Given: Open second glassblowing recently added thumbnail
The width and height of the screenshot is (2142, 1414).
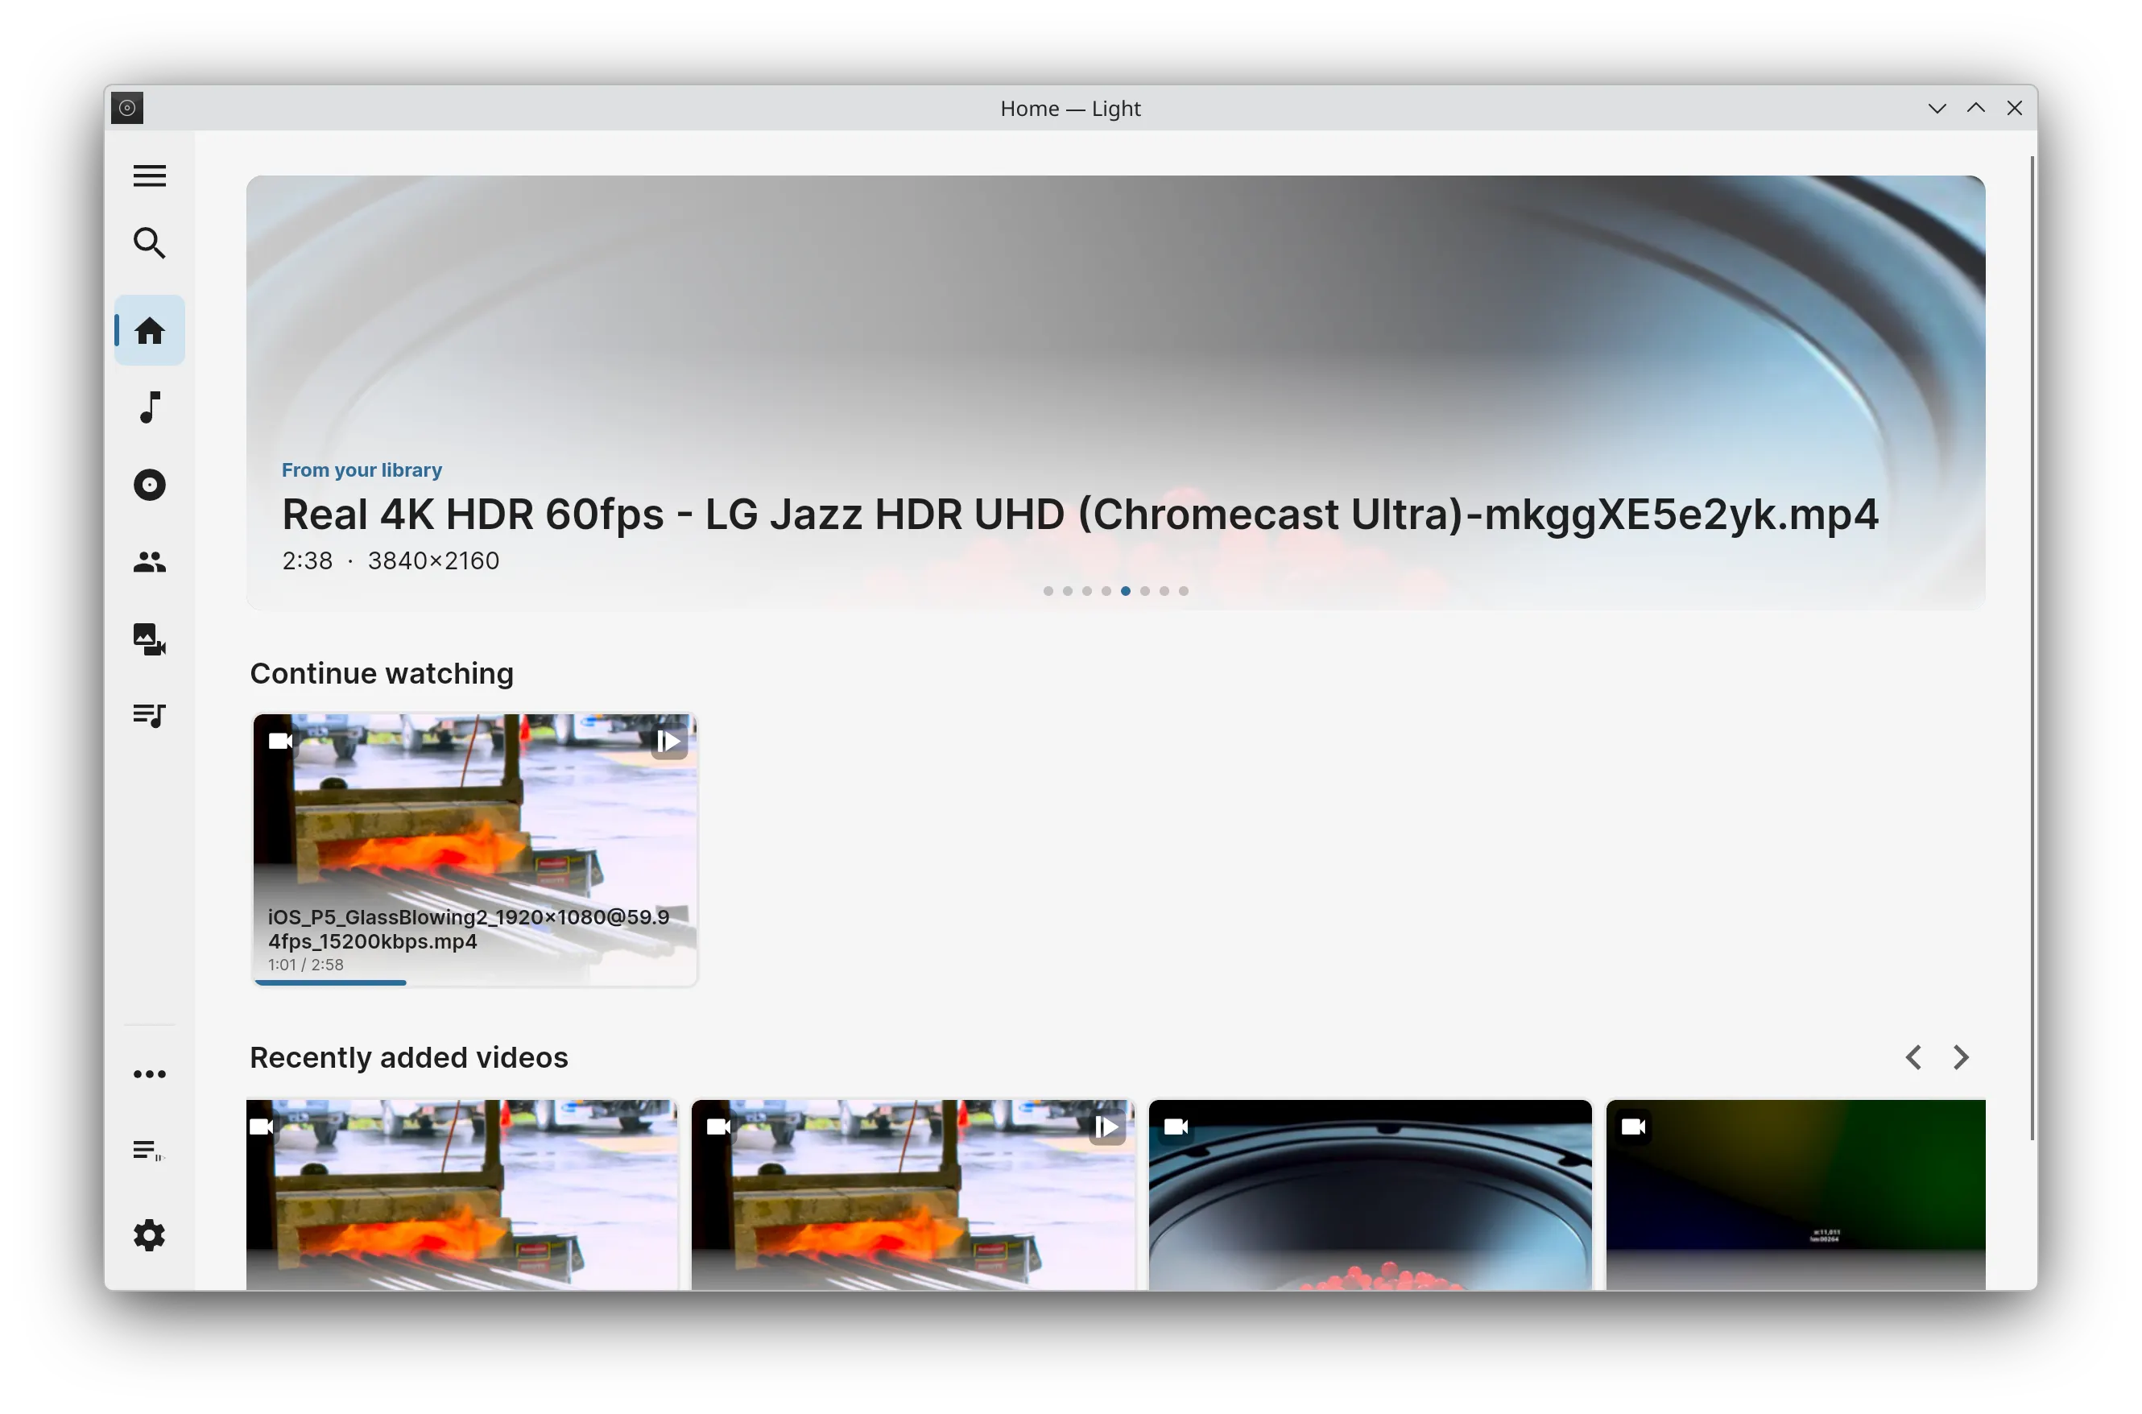Looking at the screenshot, I should tap(912, 1195).
